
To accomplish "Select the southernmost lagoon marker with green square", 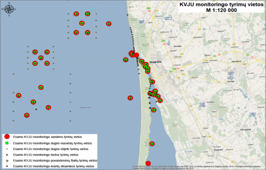I will tap(152, 144).
